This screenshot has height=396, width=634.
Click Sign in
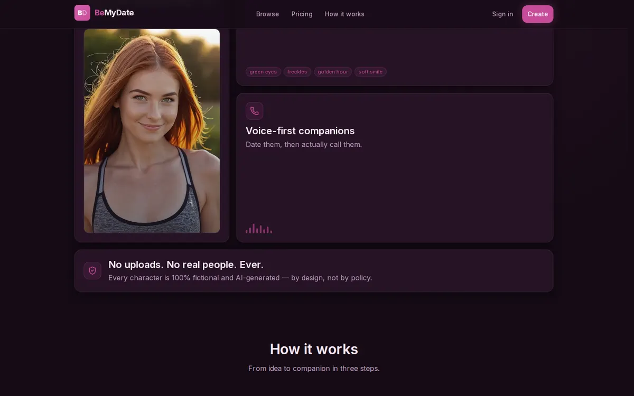coord(502,14)
